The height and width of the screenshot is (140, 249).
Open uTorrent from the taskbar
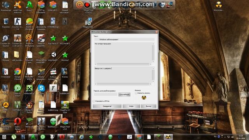[x=14, y=137]
